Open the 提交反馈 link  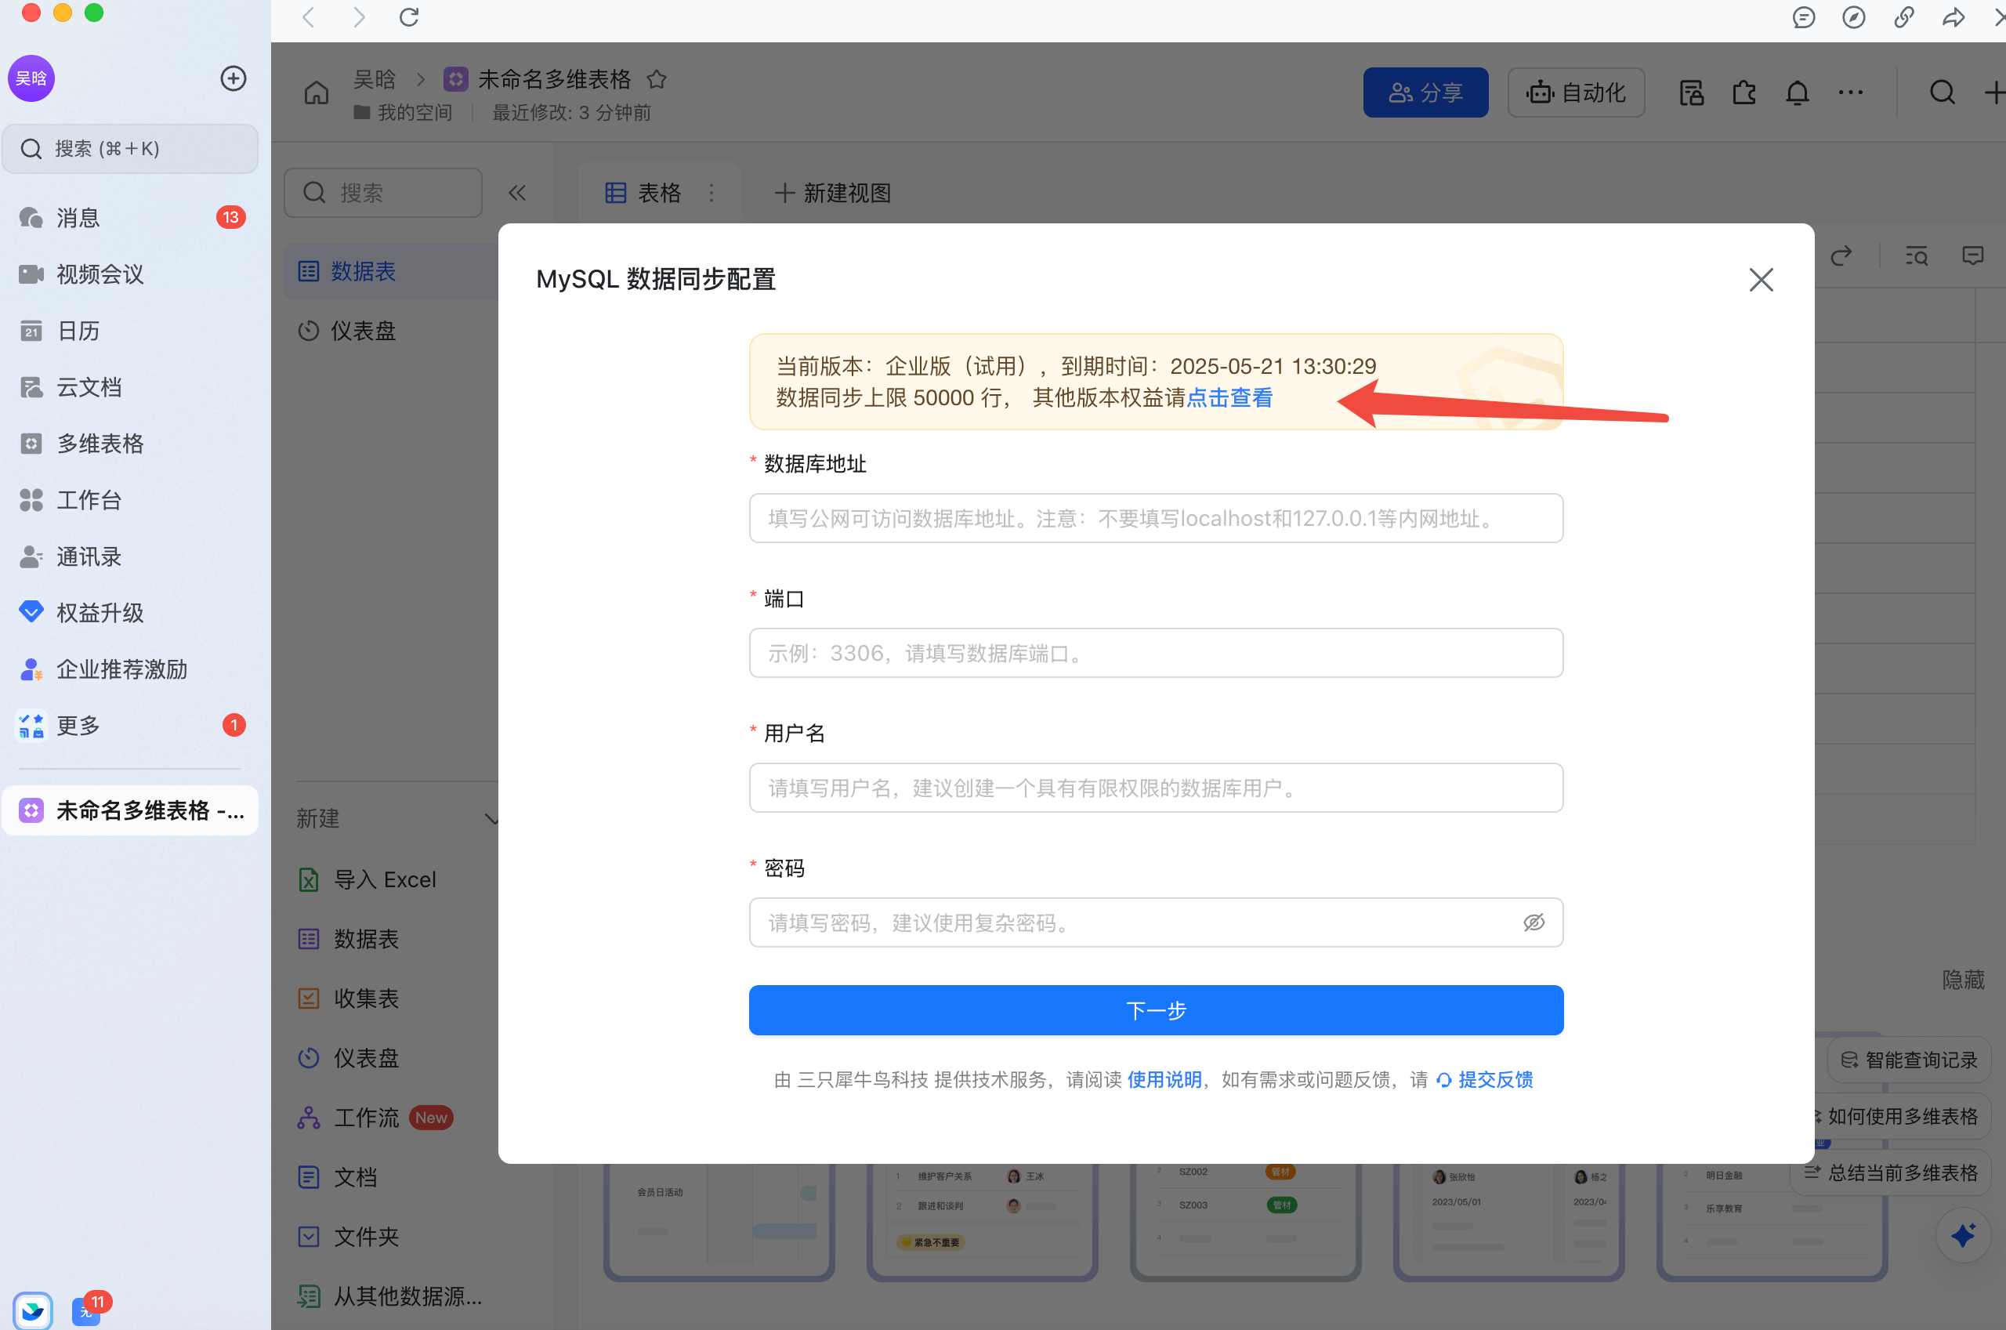coord(1483,1080)
